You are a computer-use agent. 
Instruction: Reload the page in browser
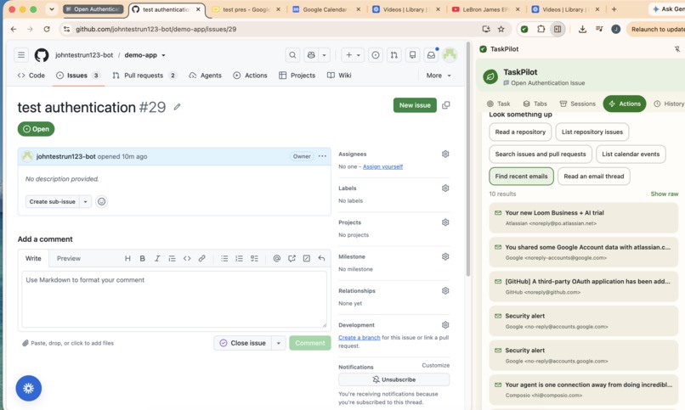[47, 29]
